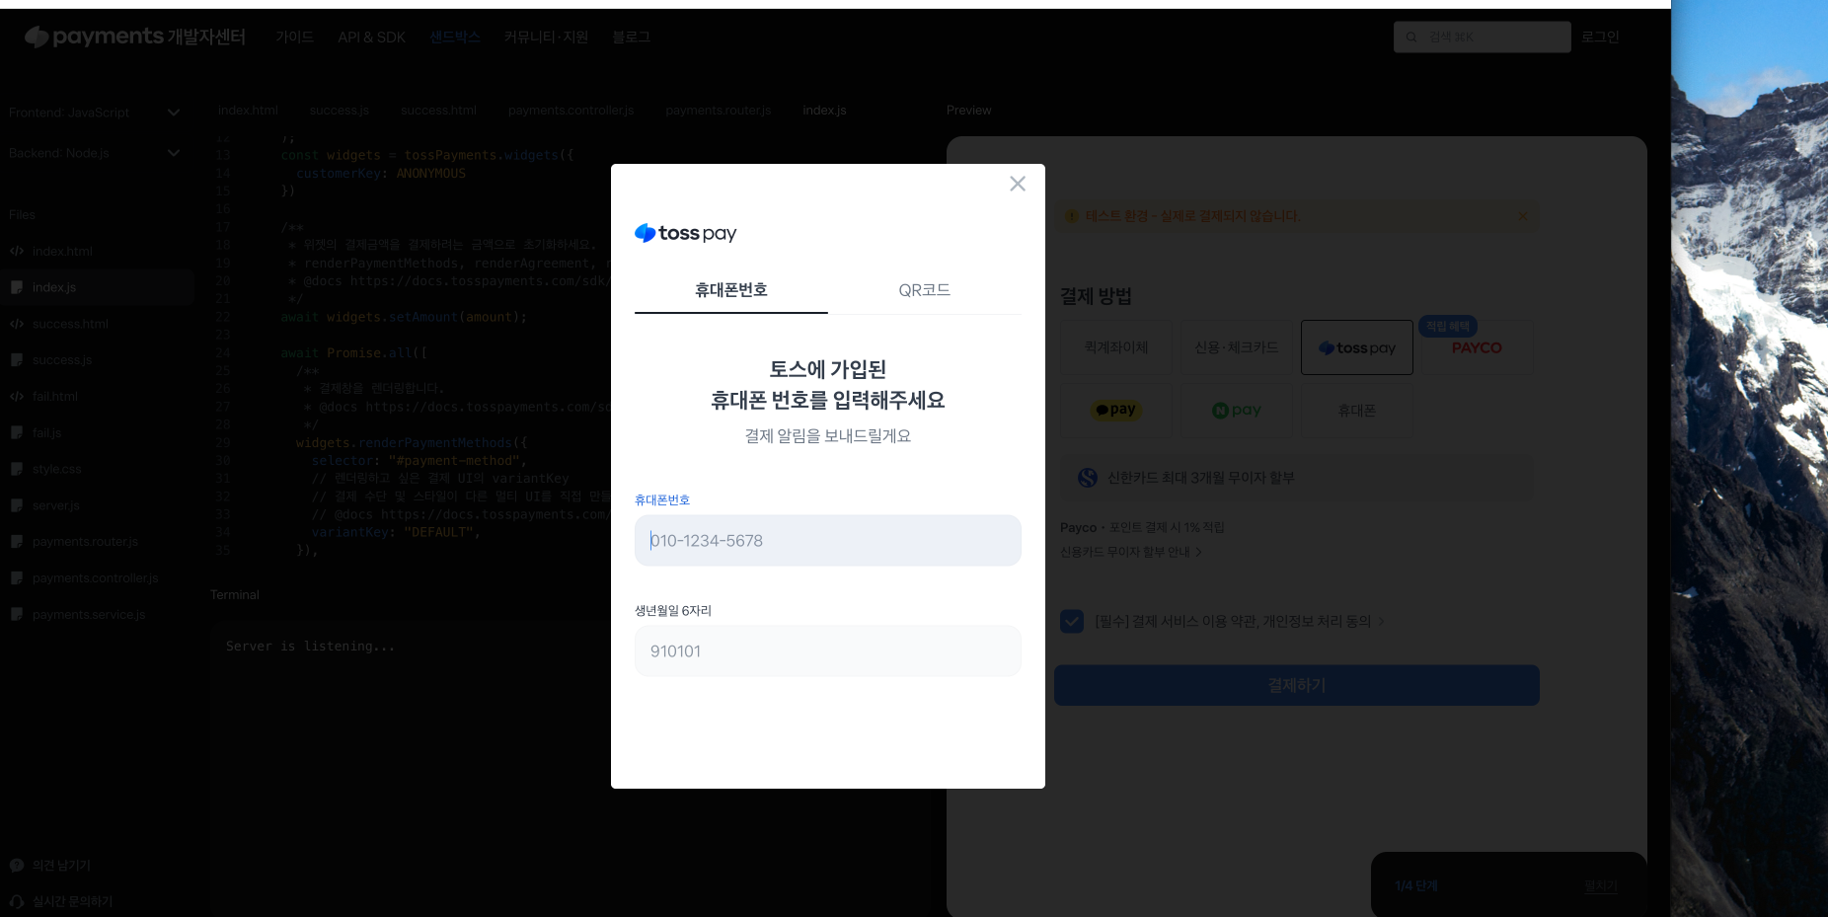Image resolution: width=1828 pixels, height=917 pixels.
Task: Select the 휴대폰 payment method tile
Action: pos(1357,410)
